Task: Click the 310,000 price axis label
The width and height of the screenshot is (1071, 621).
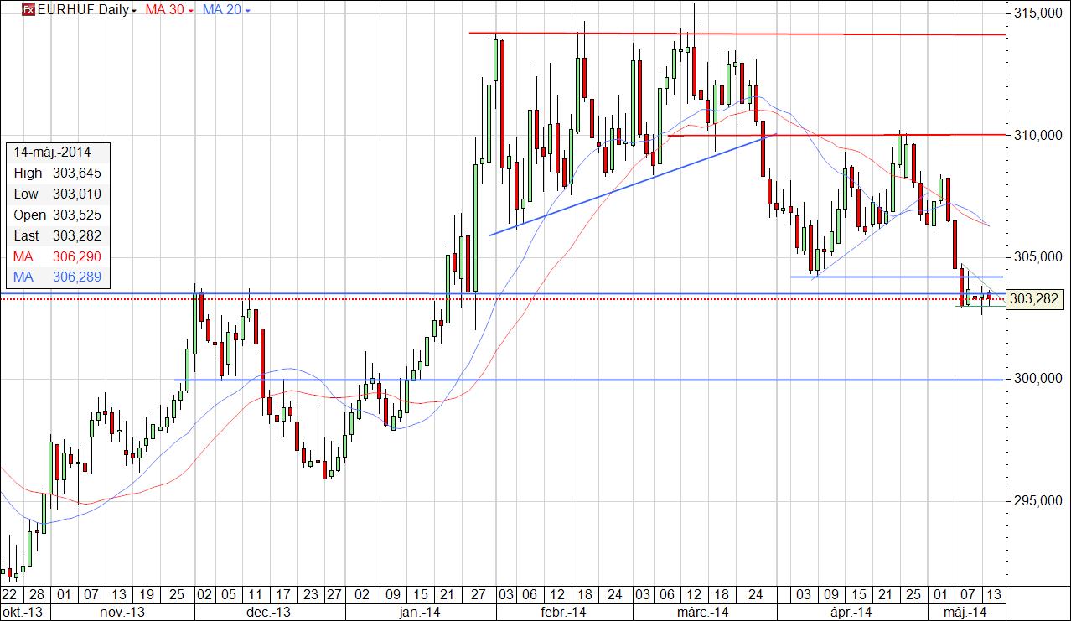Action: click(x=1037, y=136)
